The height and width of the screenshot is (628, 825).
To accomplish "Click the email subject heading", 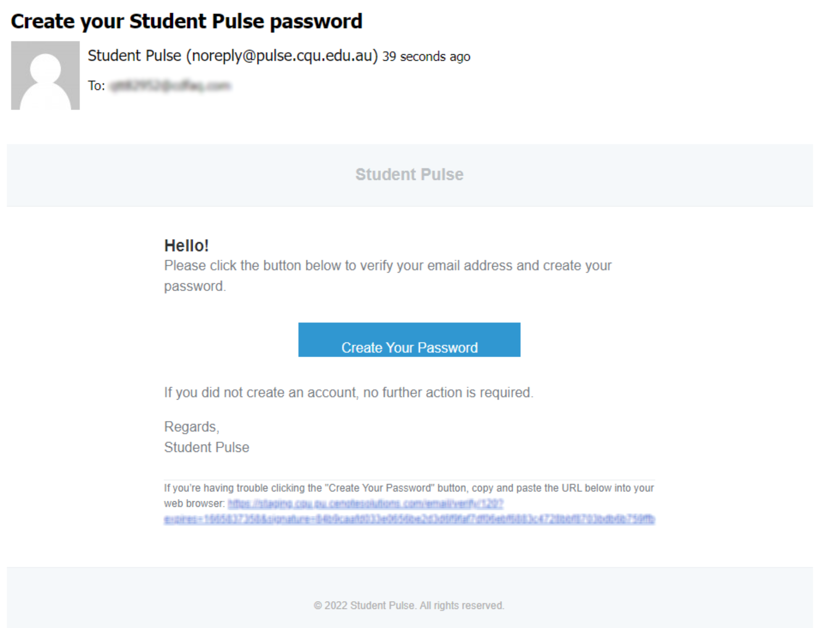I will click(186, 21).
